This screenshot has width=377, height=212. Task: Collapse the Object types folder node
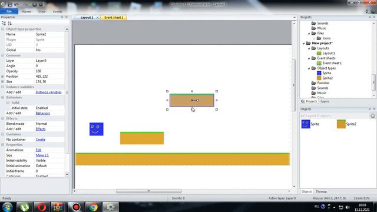coord(309,68)
